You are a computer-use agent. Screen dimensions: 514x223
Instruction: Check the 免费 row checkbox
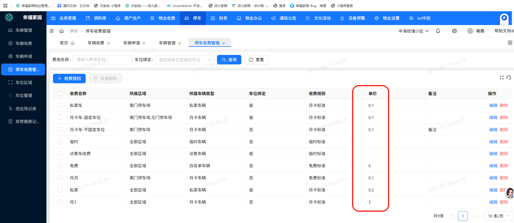tap(60, 166)
